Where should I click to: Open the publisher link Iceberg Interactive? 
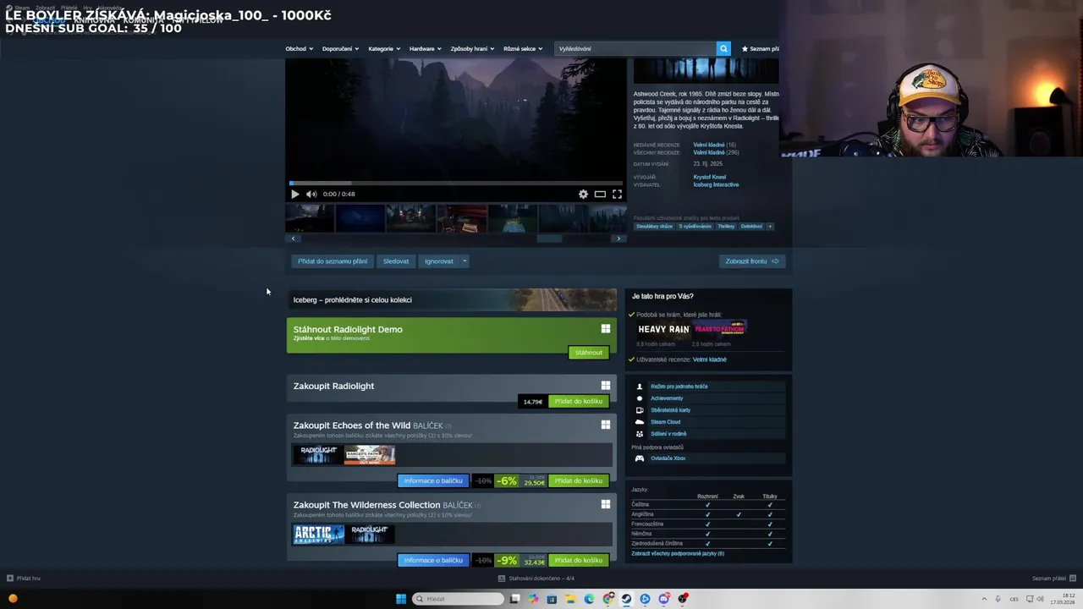(716, 184)
